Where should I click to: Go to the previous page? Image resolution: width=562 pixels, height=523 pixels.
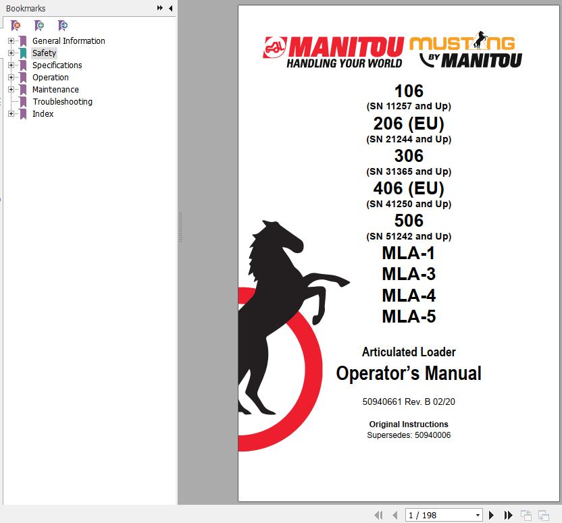pos(395,515)
